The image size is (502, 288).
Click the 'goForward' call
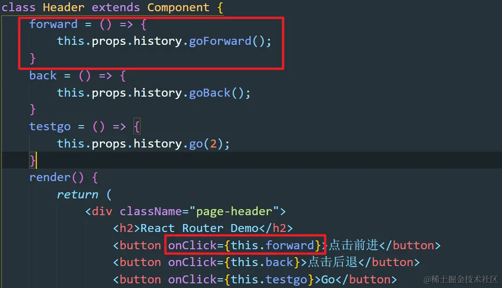coord(220,41)
